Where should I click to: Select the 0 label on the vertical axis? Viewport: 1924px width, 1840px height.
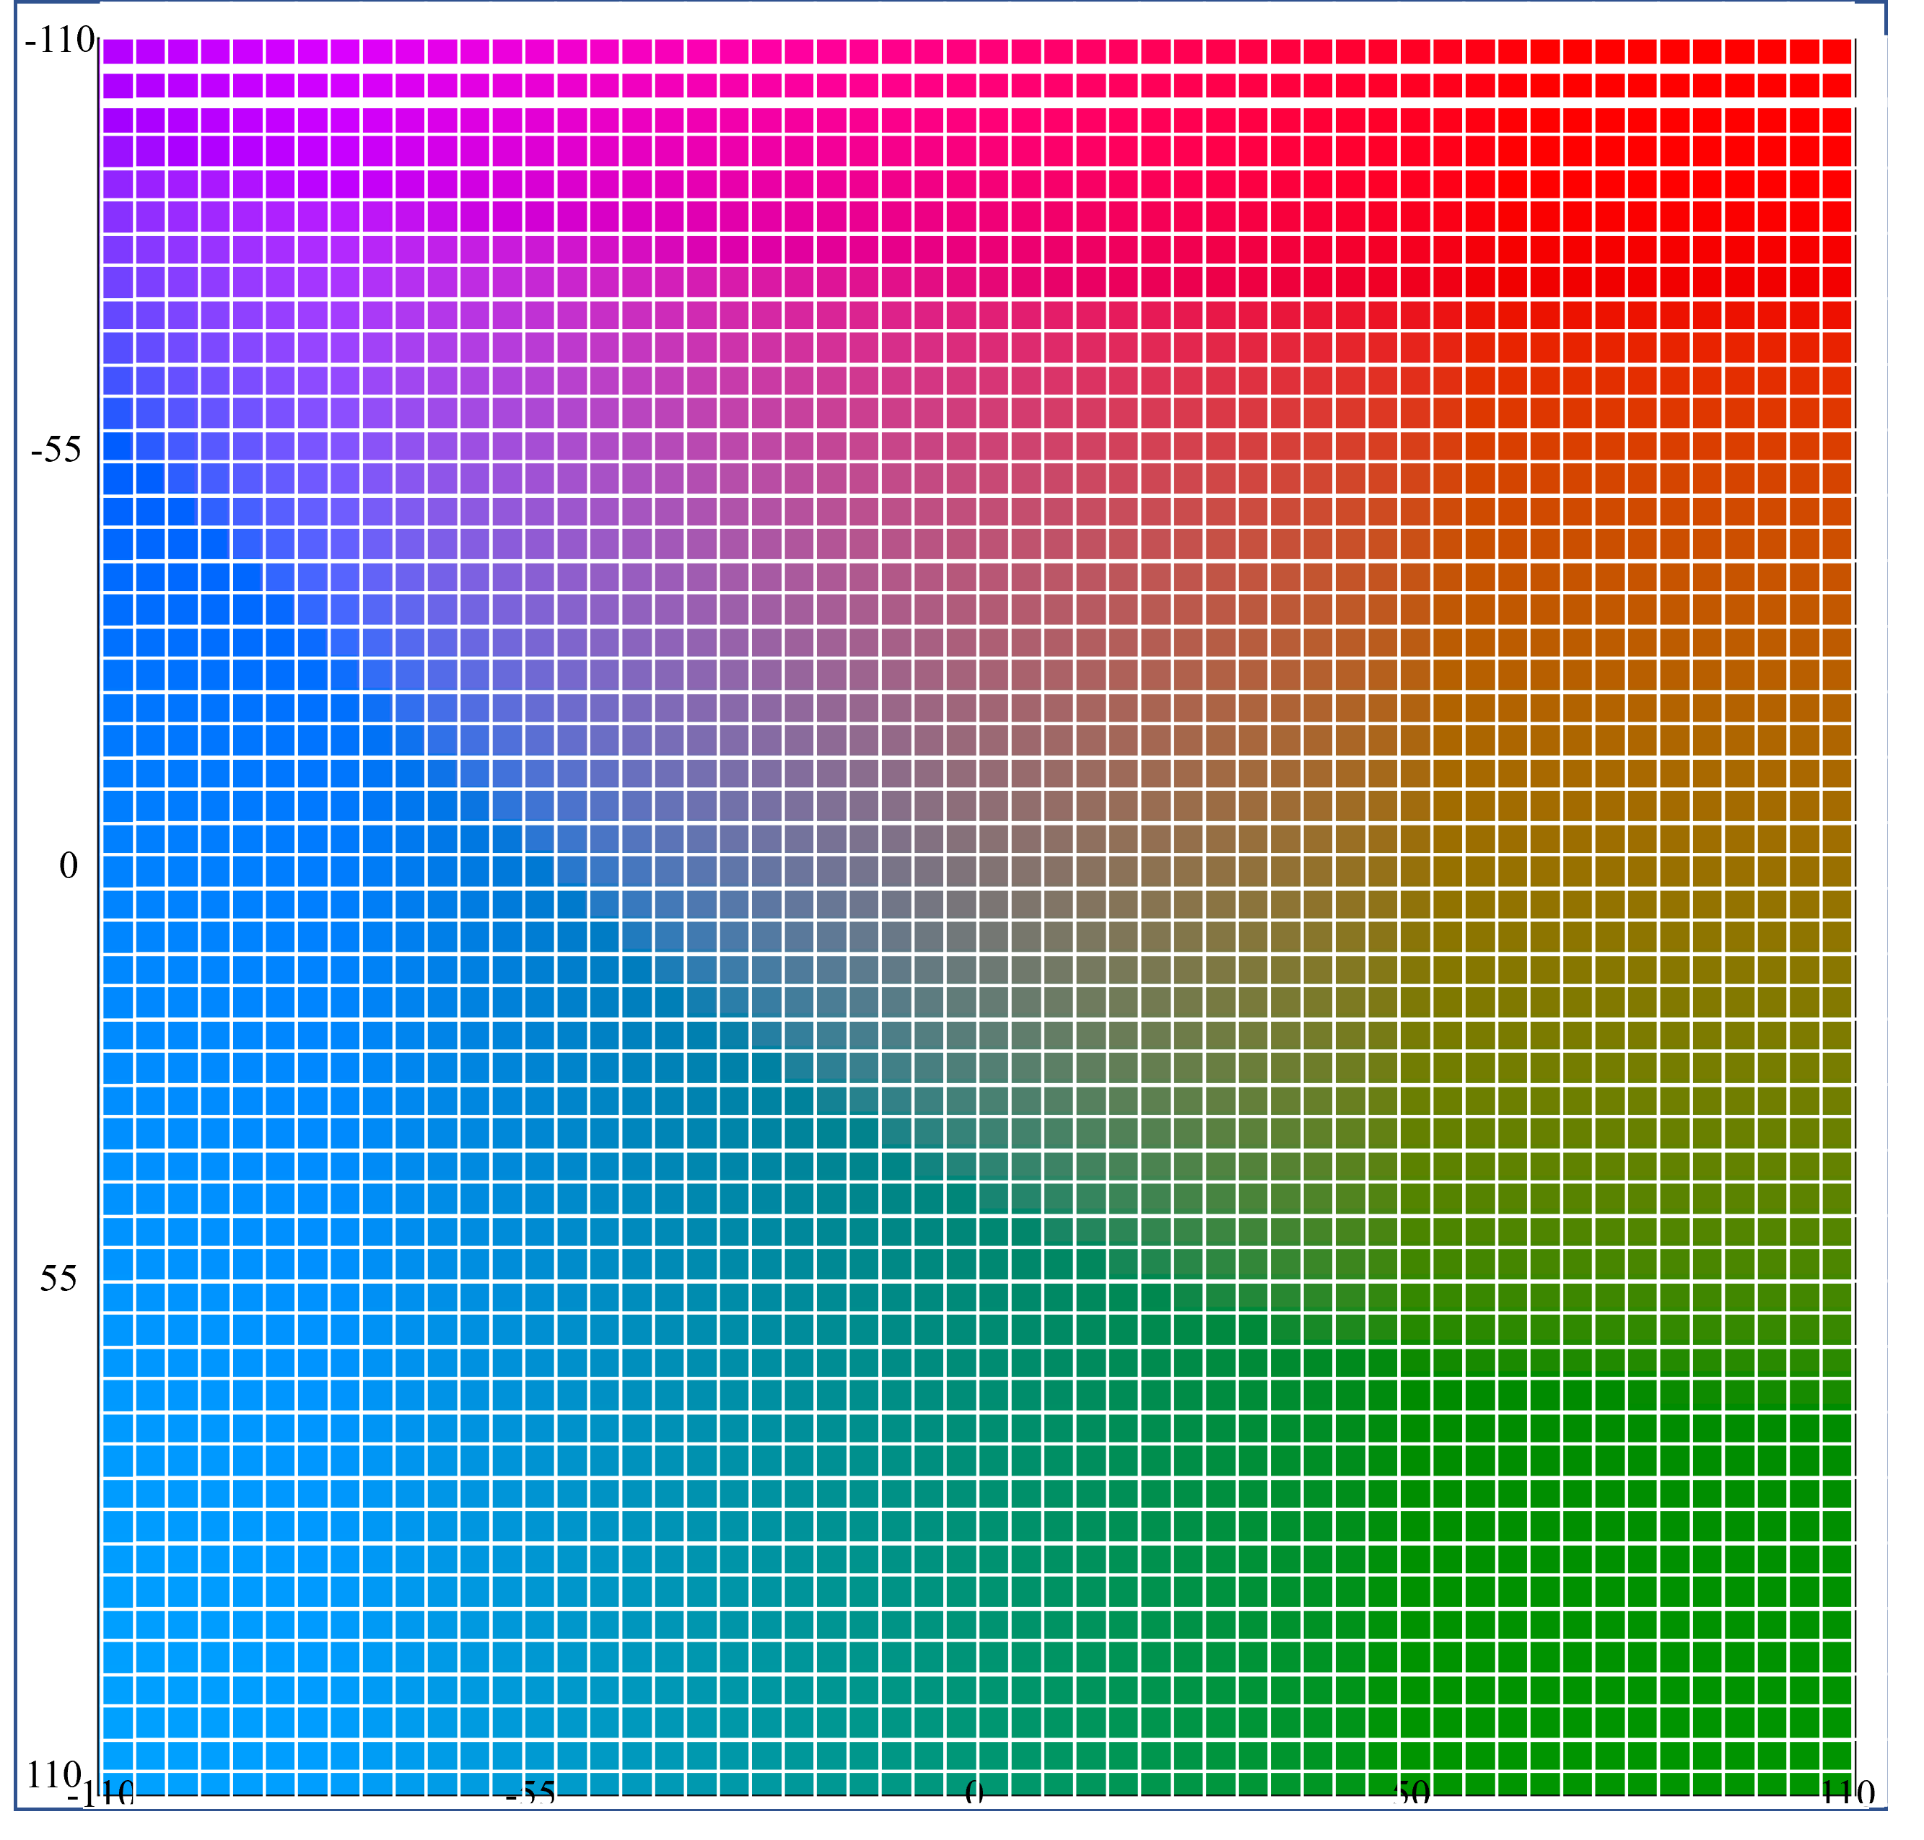click(68, 866)
